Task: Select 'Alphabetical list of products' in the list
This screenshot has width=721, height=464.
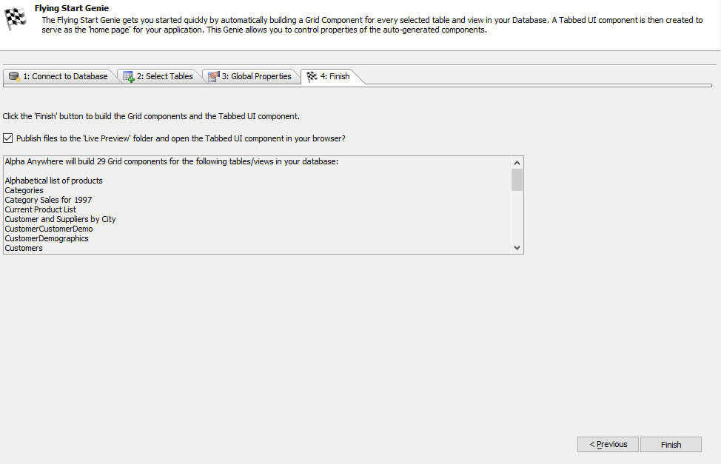Action: tap(54, 181)
